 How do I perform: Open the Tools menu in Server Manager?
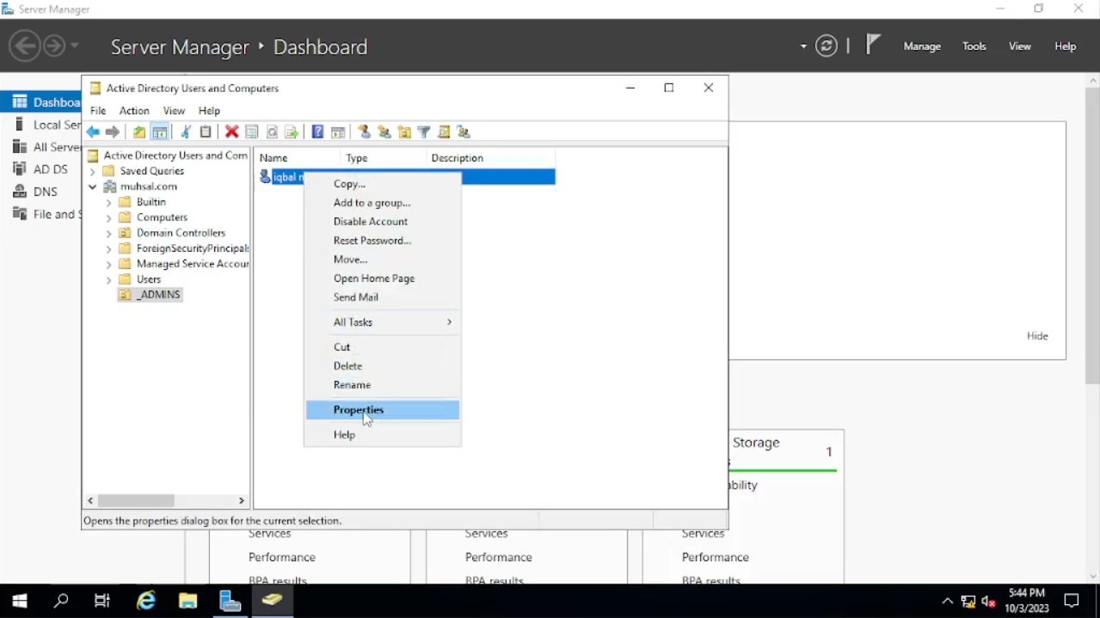[x=974, y=46]
